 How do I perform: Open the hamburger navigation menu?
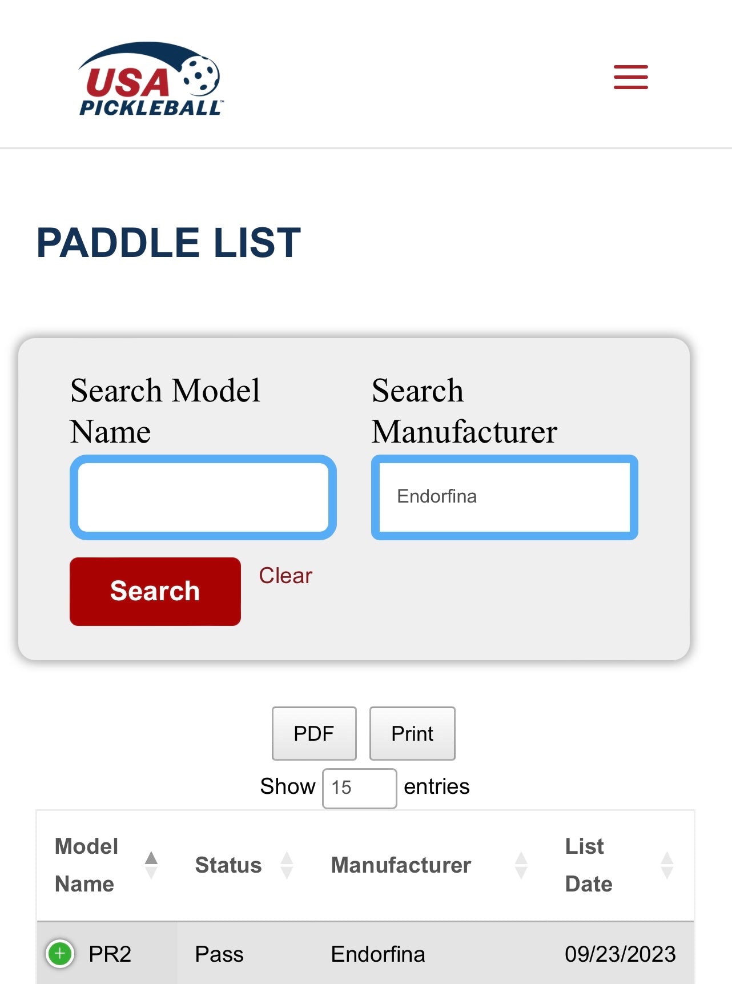pyautogui.click(x=630, y=77)
